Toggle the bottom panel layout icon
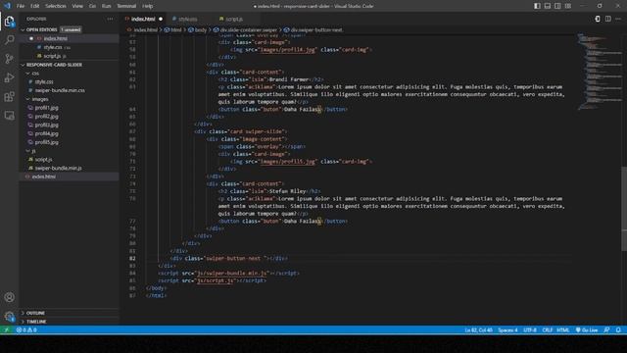 click(548, 6)
